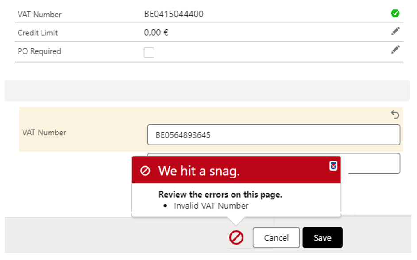Screen dimensions: 417x260
Task: Click into the VAT Number input field
Action: tap(273, 135)
